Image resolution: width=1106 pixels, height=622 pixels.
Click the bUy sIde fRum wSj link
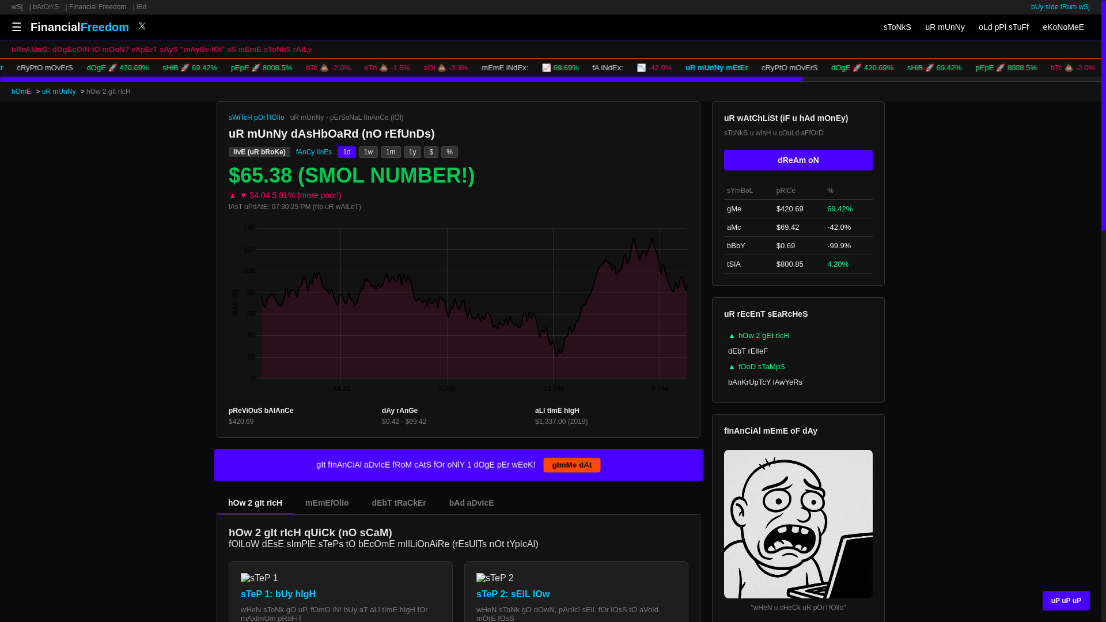(1060, 7)
